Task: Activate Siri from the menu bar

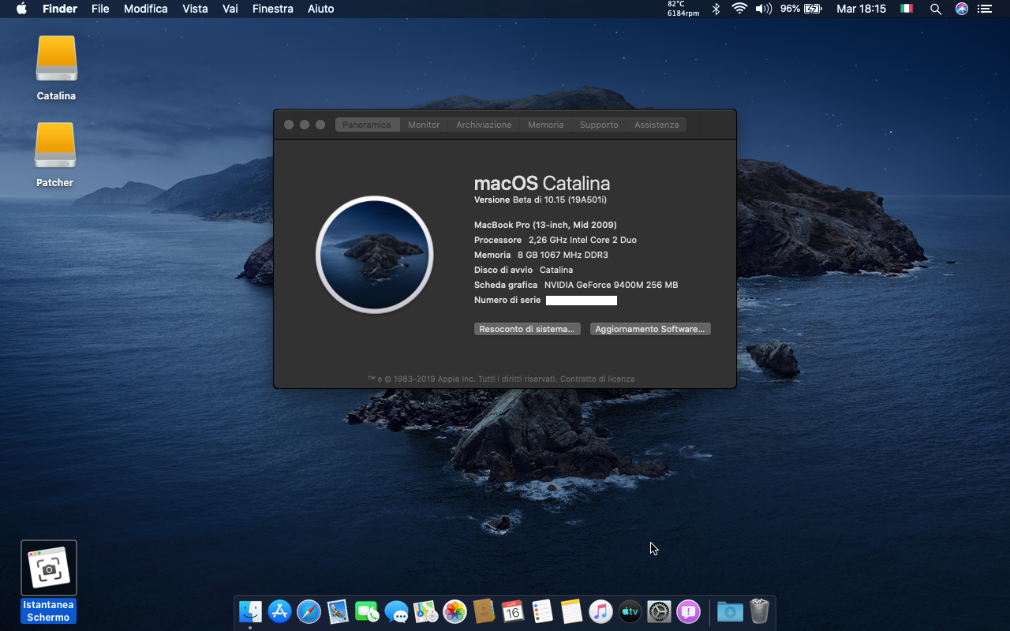Action: (961, 9)
